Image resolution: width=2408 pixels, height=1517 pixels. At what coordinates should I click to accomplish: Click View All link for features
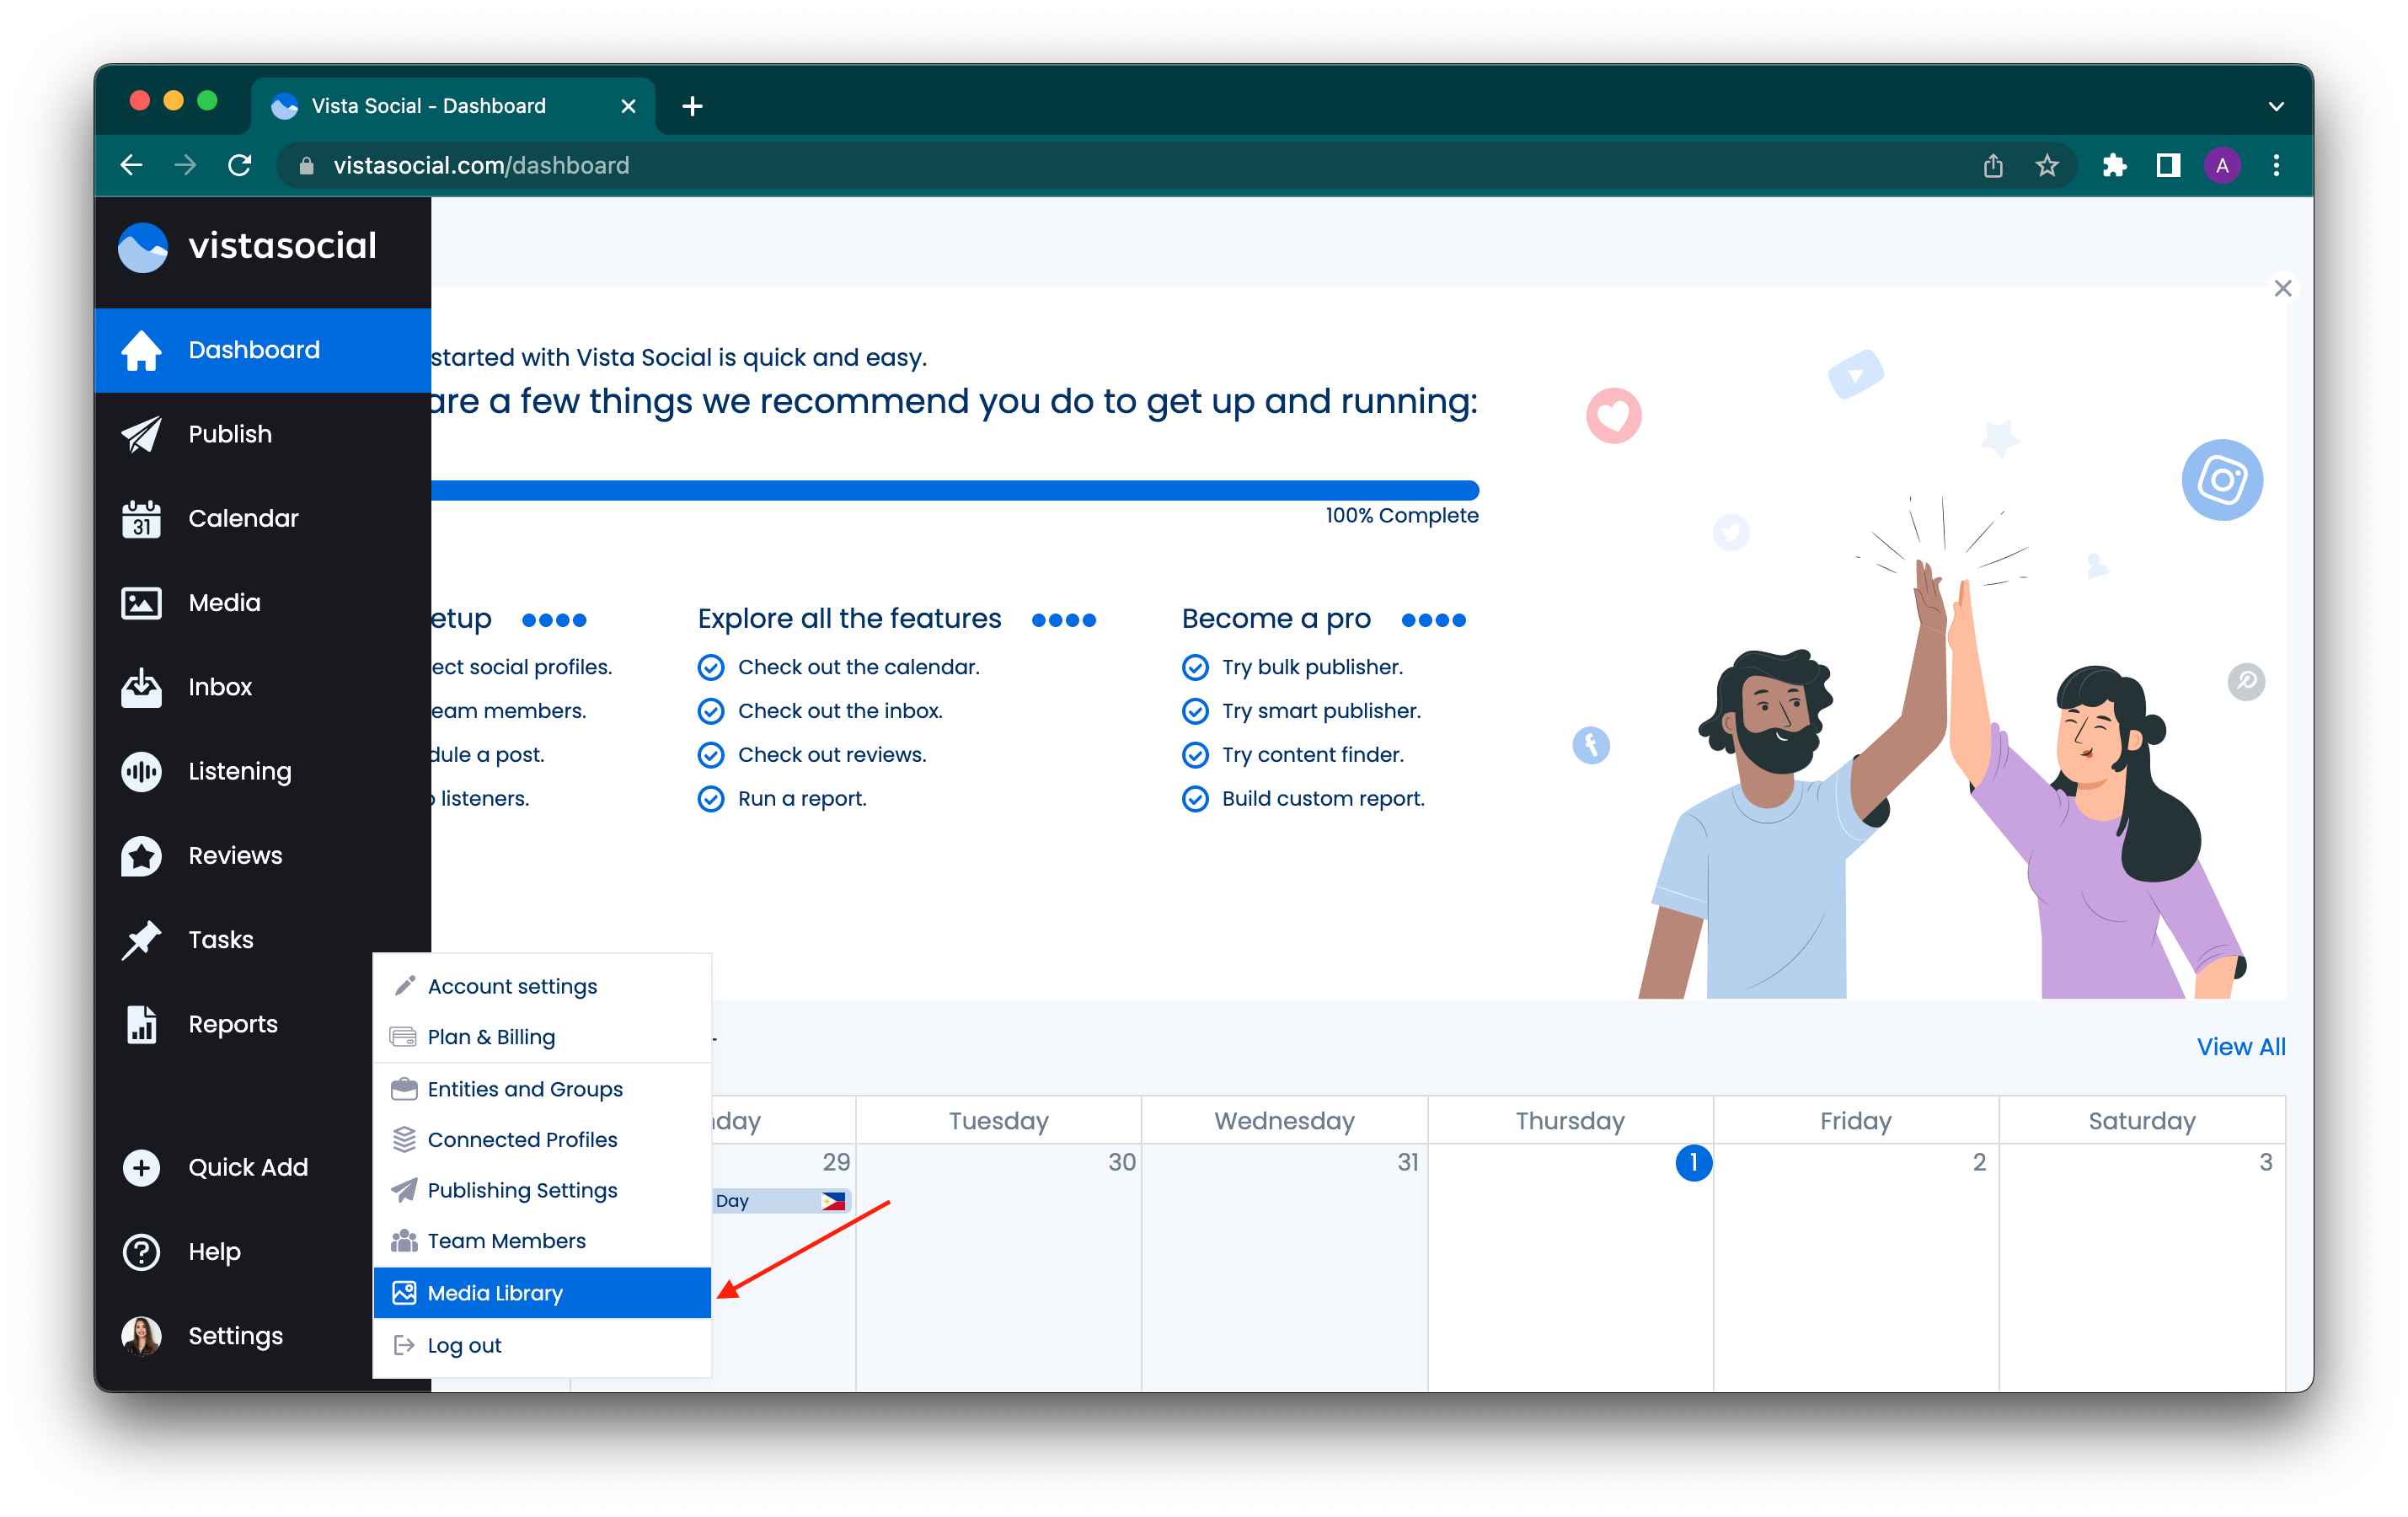tap(2242, 1047)
